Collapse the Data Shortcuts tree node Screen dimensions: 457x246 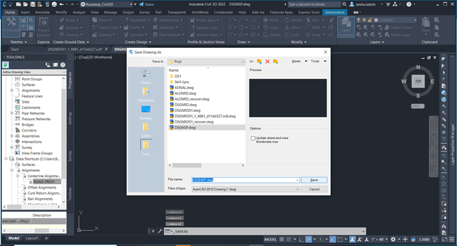(x=6, y=158)
